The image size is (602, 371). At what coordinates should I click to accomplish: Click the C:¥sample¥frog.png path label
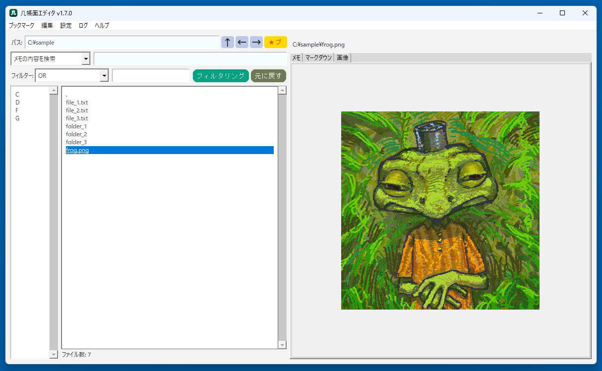(318, 45)
